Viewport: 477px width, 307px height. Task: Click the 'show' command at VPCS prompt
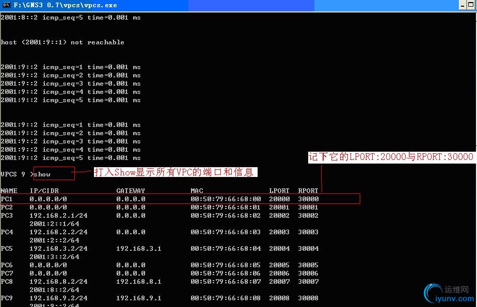pyautogui.click(x=42, y=174)
